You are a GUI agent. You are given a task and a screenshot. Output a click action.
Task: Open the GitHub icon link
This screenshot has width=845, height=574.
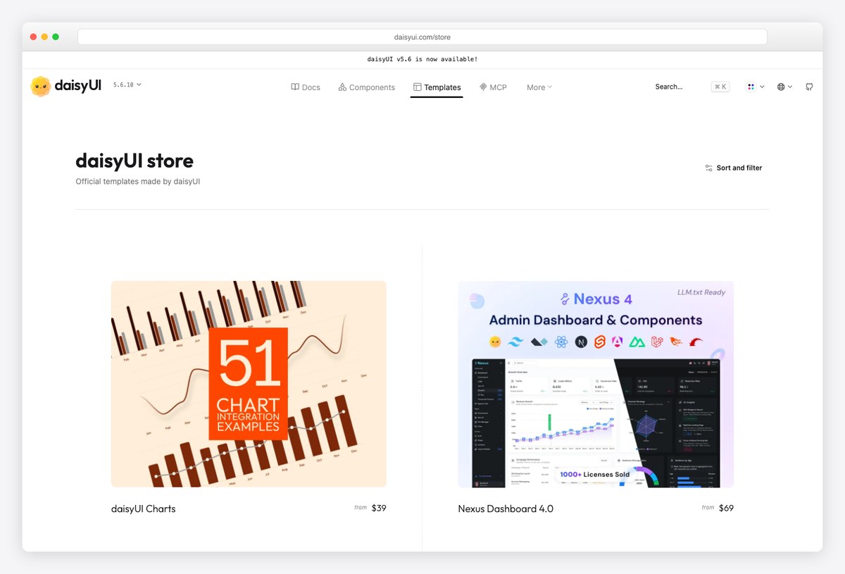809,87
